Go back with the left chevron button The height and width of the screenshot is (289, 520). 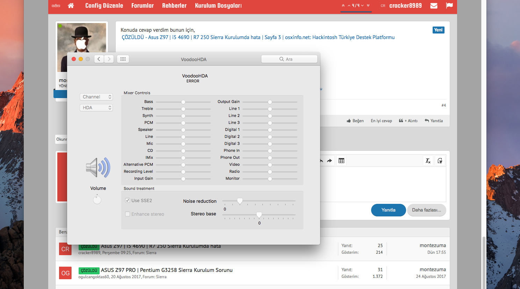click(99, 59)
